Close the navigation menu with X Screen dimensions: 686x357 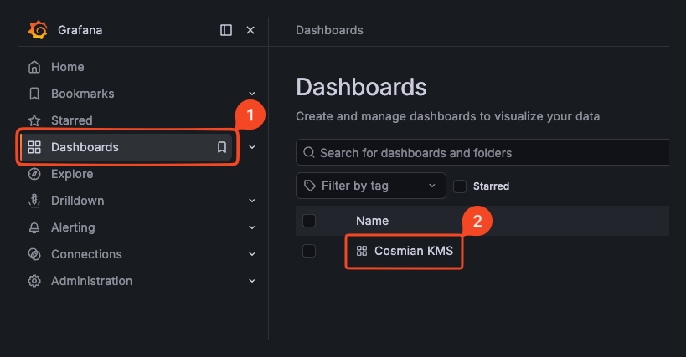pyautogui.click(x=250, y=30)
